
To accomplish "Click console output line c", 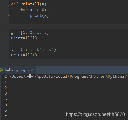I will (6, 116).
